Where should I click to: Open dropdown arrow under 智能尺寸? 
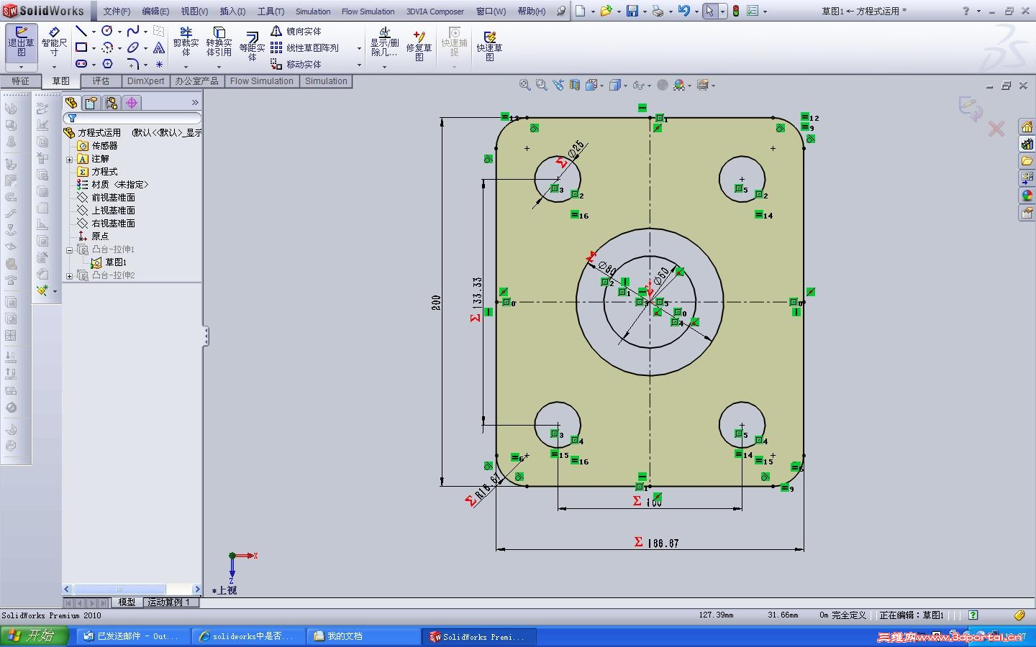click(x=54, y=67)
